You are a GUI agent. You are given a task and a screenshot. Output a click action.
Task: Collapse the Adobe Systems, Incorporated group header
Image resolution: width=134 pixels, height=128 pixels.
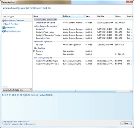[x=46, y=26]
